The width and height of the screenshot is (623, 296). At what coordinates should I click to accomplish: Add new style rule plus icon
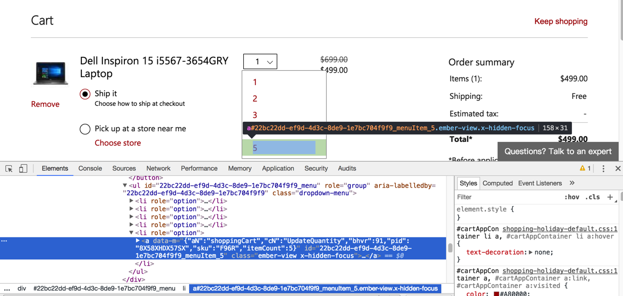coord(610,197)
